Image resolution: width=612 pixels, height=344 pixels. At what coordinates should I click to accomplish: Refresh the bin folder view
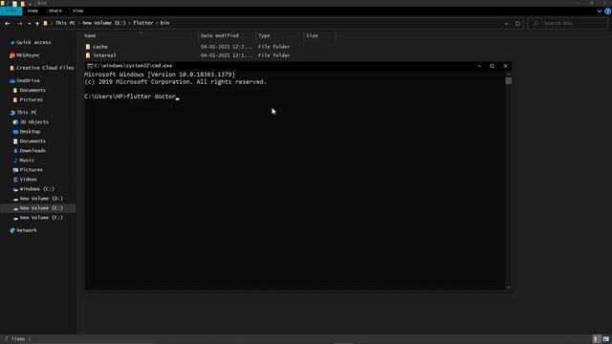517,23
